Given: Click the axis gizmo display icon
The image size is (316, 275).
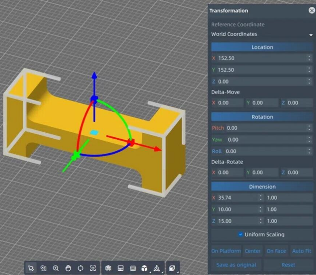Looking at the screenshot, I should [157, 268].
